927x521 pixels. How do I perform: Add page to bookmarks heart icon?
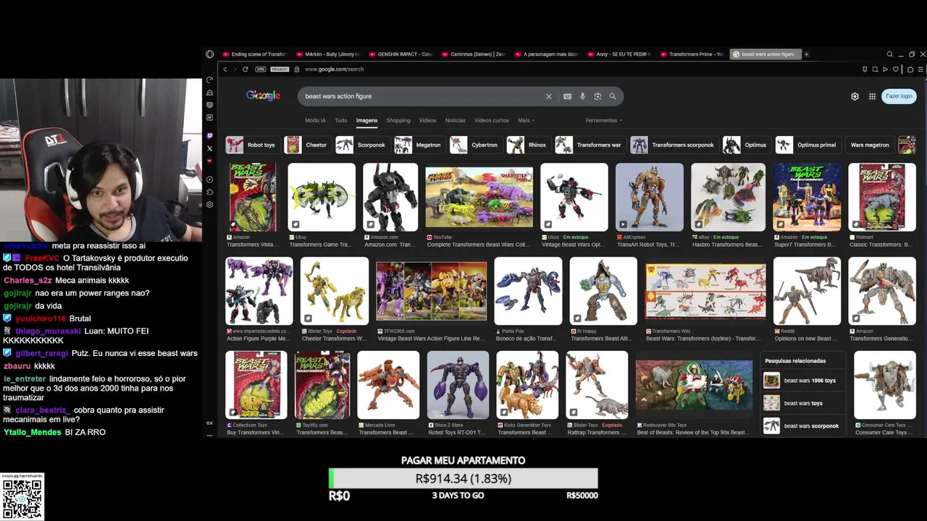(895, 69)
